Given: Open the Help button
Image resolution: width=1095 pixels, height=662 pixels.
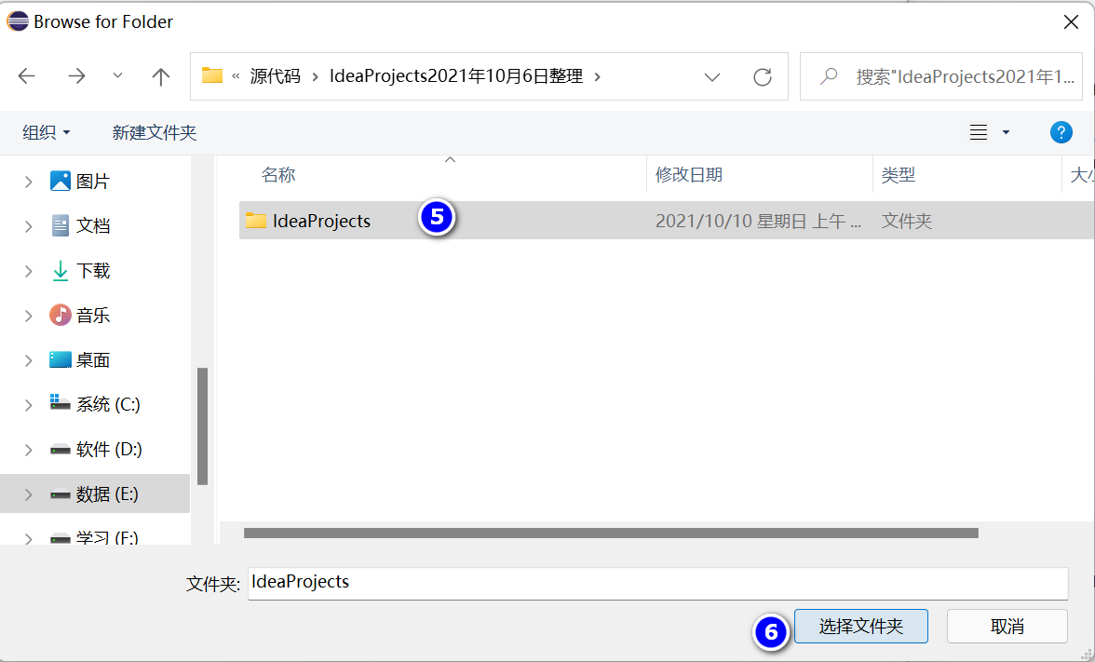Looking at the screenshot, I should (1061, 132).
